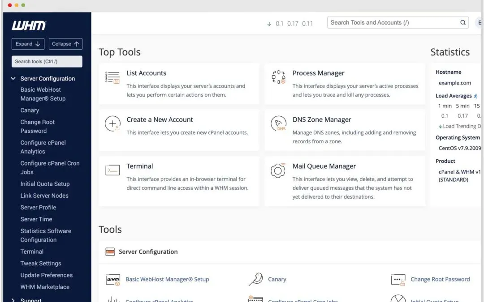Click the DNS Zone Manager title
484x302 pixels.
tap(322, 119)
